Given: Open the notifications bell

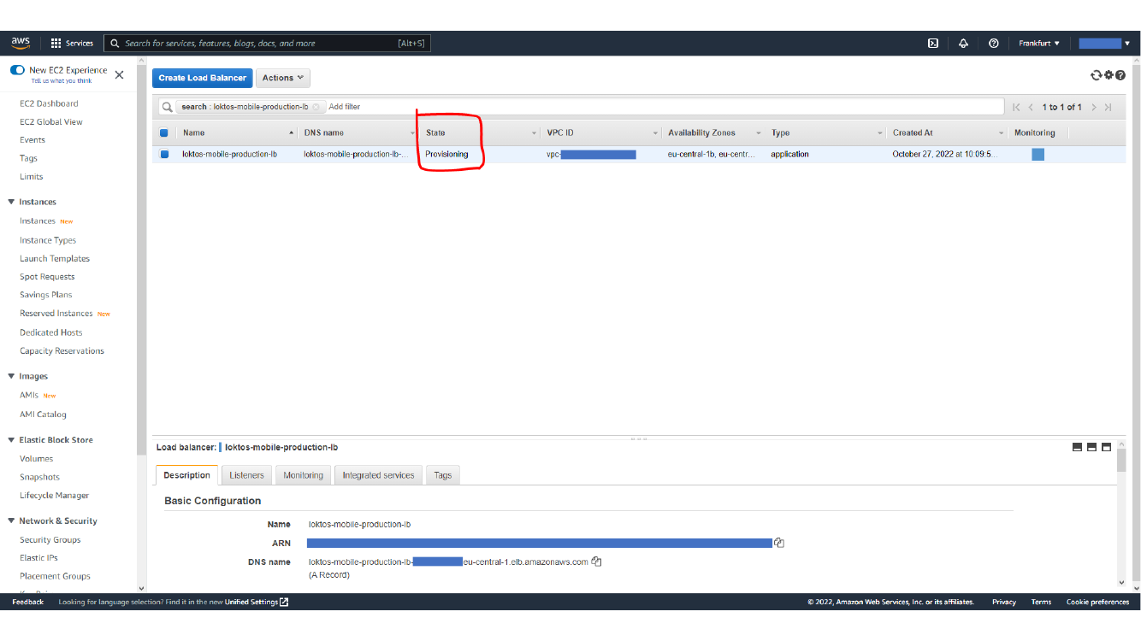Looking at the screenshot, I should click(x=963, y=43).
